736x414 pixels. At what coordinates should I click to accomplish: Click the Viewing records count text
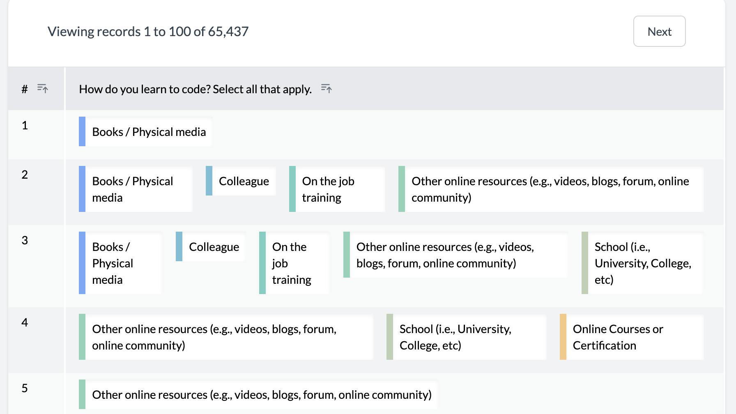pos(148,32)
